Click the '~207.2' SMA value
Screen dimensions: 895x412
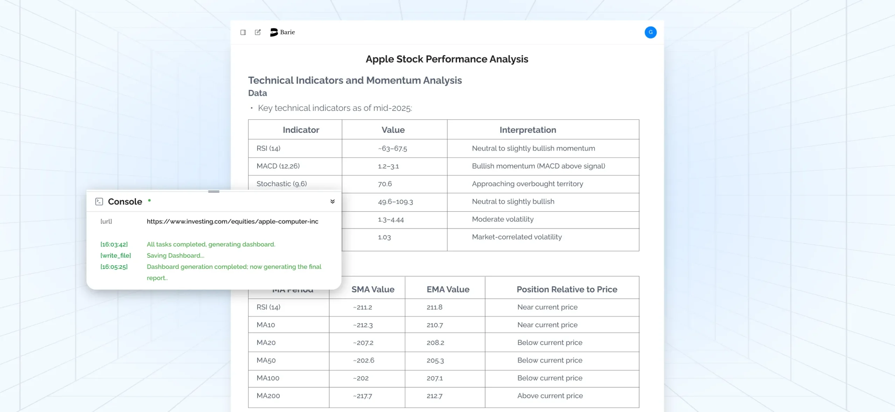[363, 343]
